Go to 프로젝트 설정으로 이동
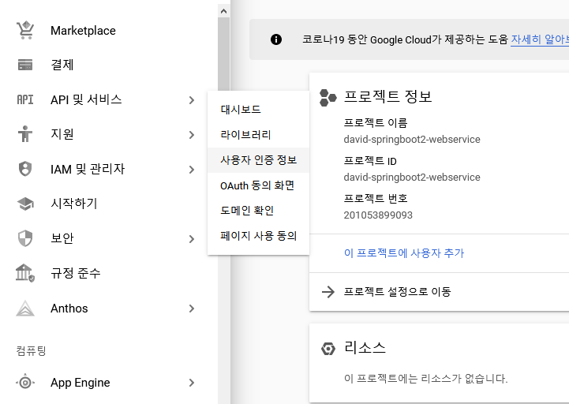The height and width of the screenshot is (404, 569). (x=398, y=291)
